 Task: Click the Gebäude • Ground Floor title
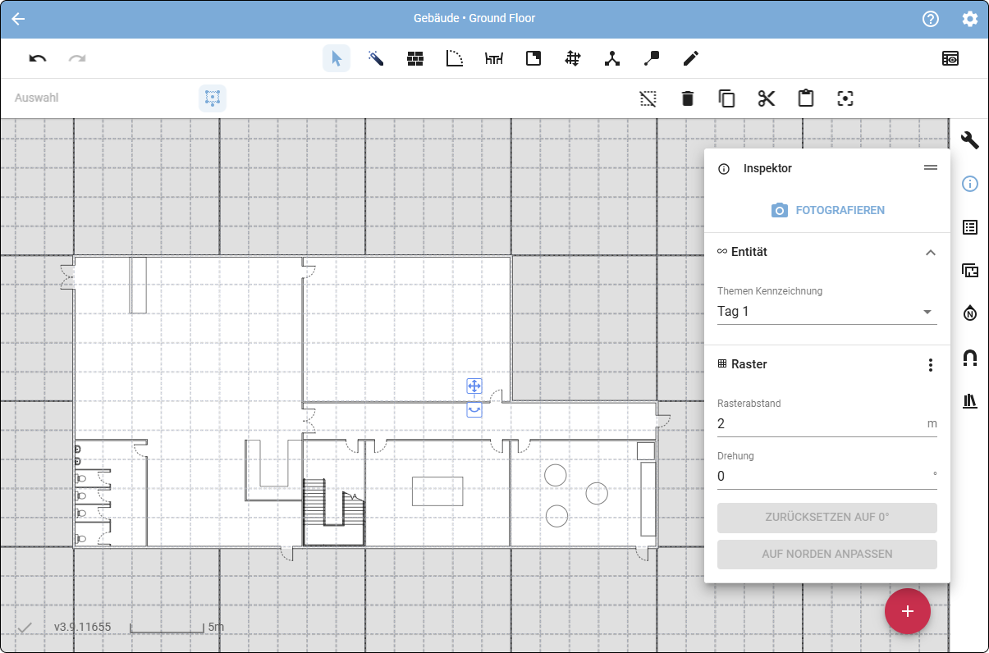pos(474,18)
